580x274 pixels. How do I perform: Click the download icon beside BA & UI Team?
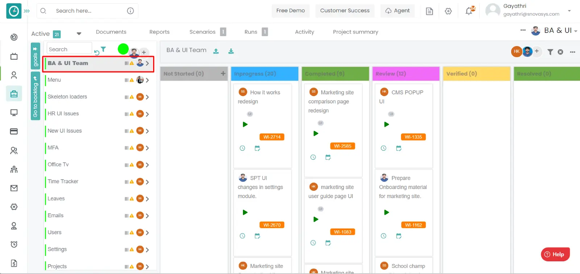[231, 51]
